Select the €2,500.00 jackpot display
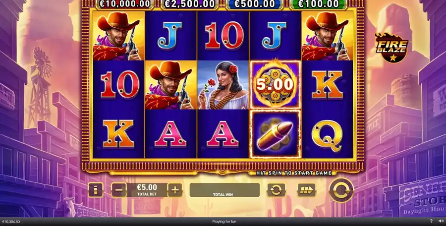Image resolution: width=446 pixels, height=226 pixels. coord(190,4)
